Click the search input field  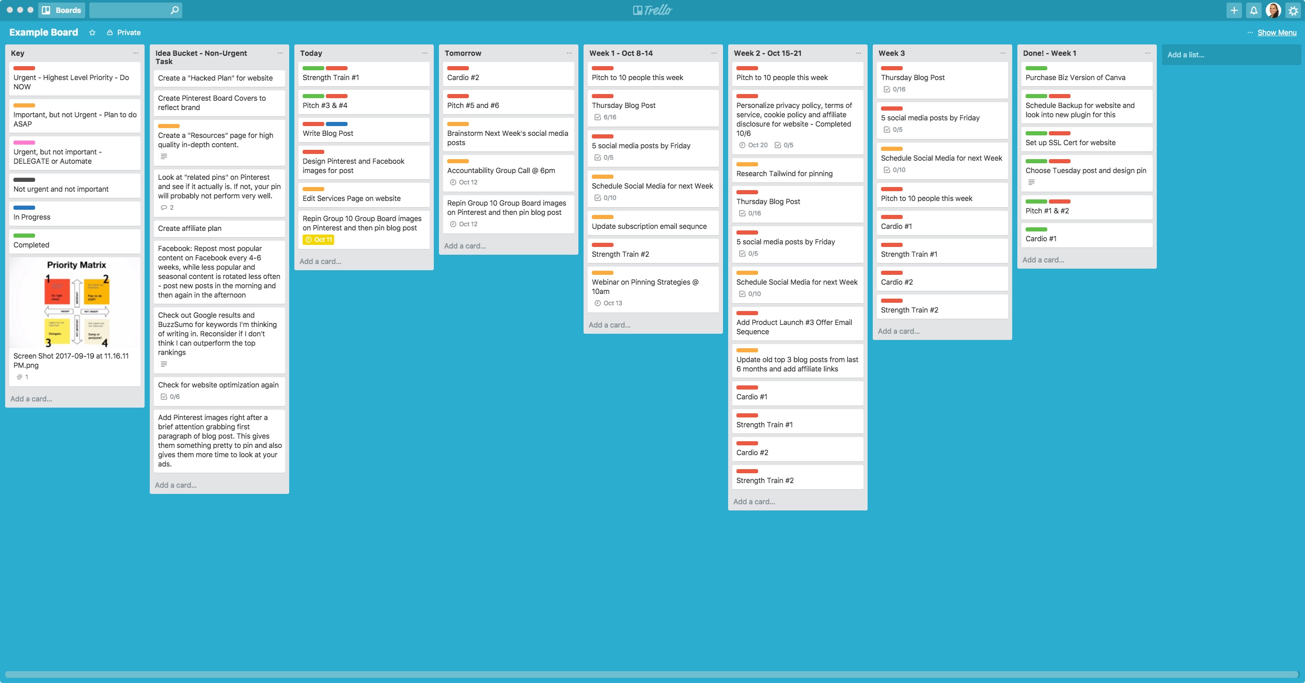point(136,10)
